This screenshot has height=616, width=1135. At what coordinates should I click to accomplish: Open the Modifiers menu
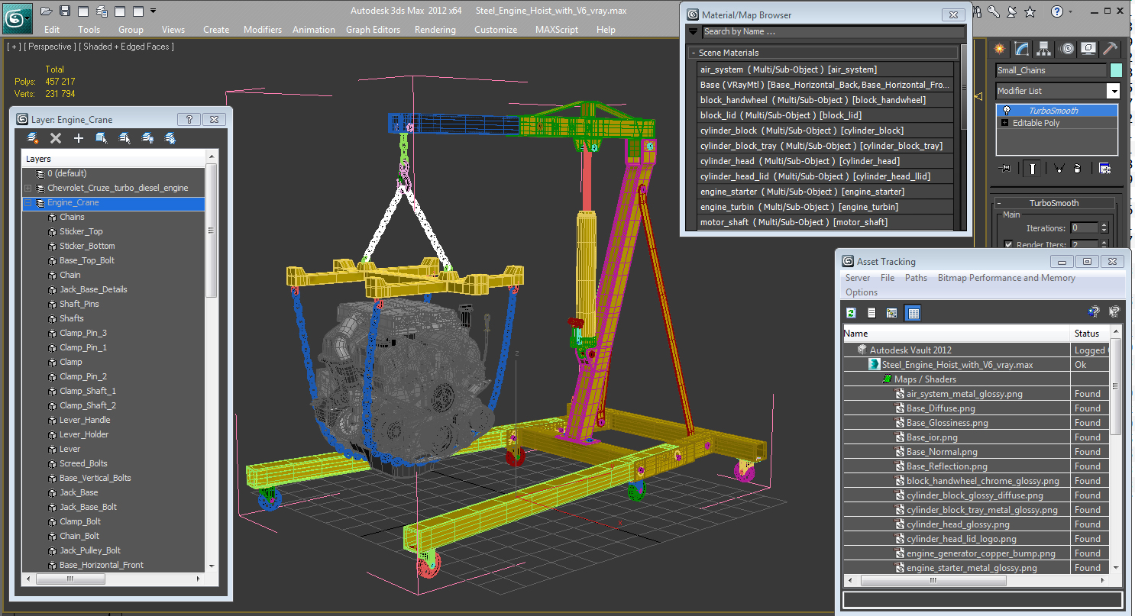(263, 30)
